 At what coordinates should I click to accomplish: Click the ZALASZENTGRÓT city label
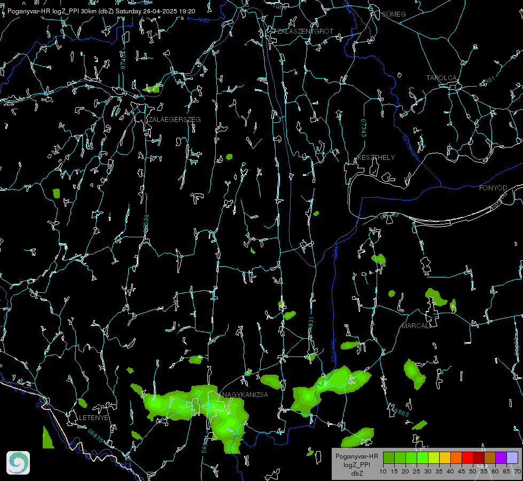click(305, 32)
